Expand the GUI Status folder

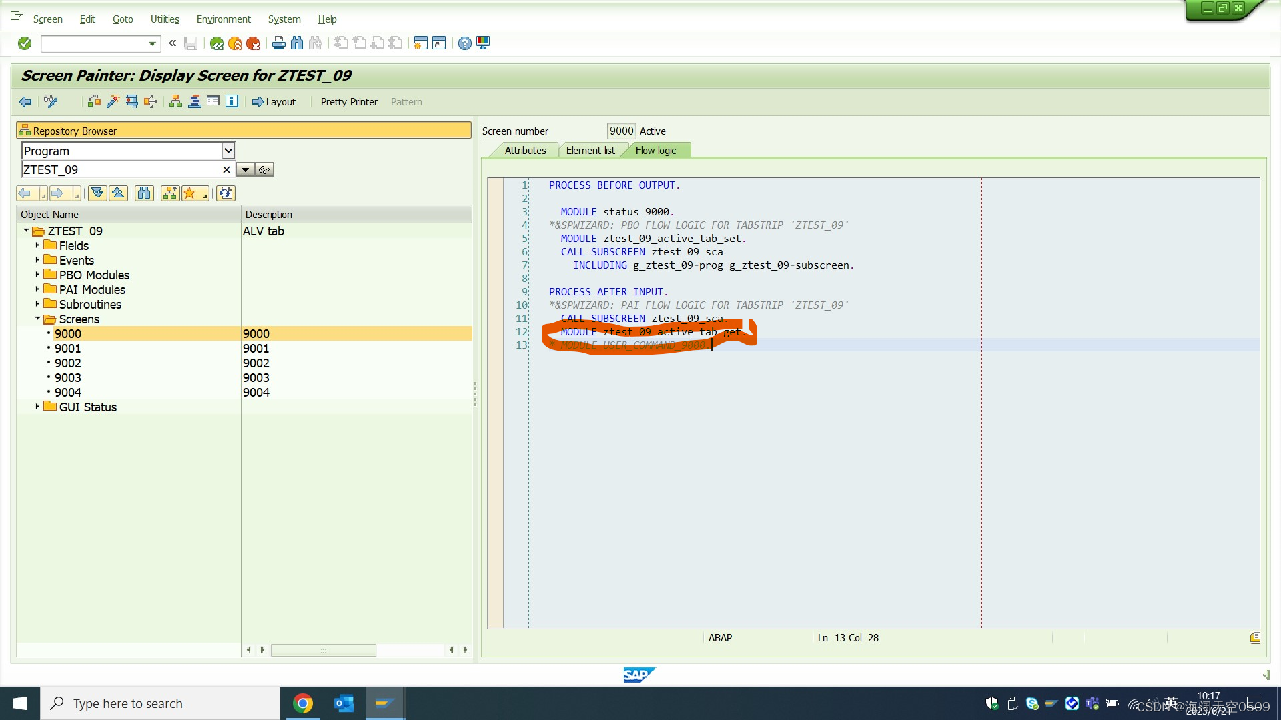[36, 407]
